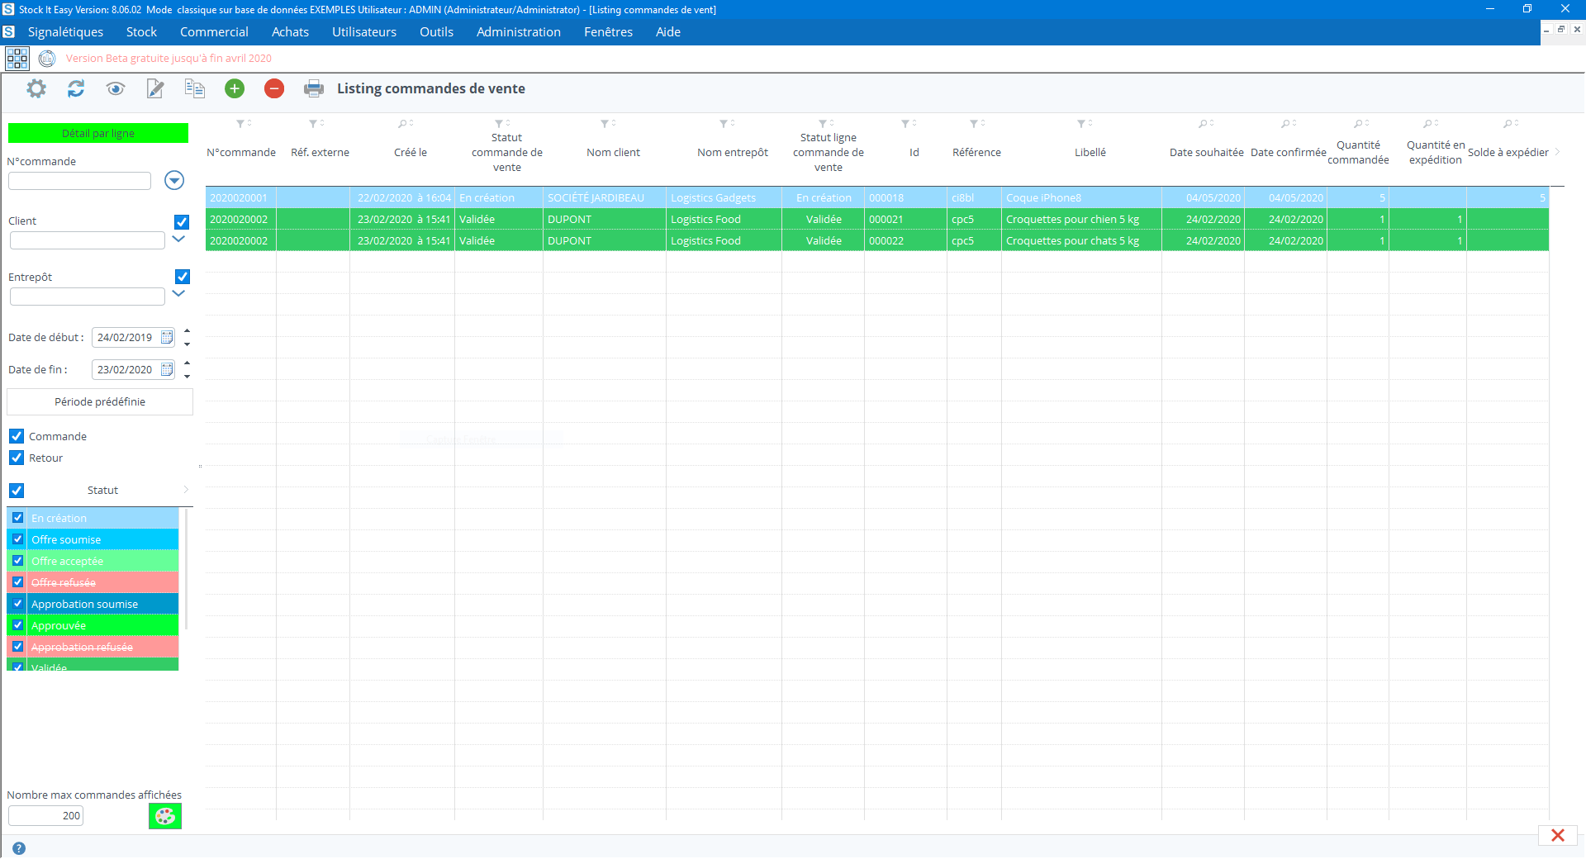Open the Commercial menu
This screenshot has height=859, width=1586.
click(x=213, y=32)
